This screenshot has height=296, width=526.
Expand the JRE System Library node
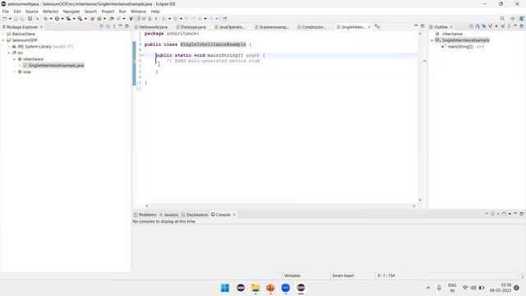9,47
